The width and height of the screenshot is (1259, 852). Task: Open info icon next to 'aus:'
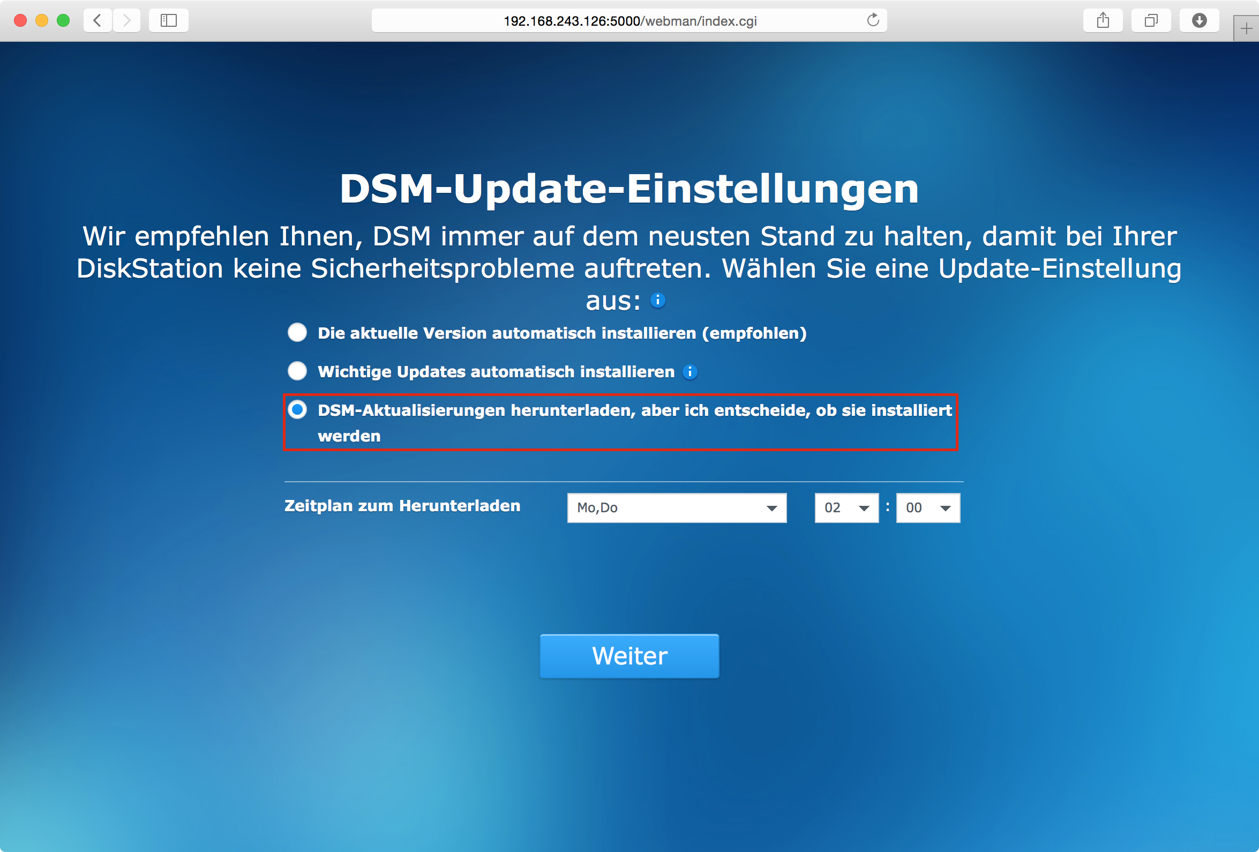point(658,300)
